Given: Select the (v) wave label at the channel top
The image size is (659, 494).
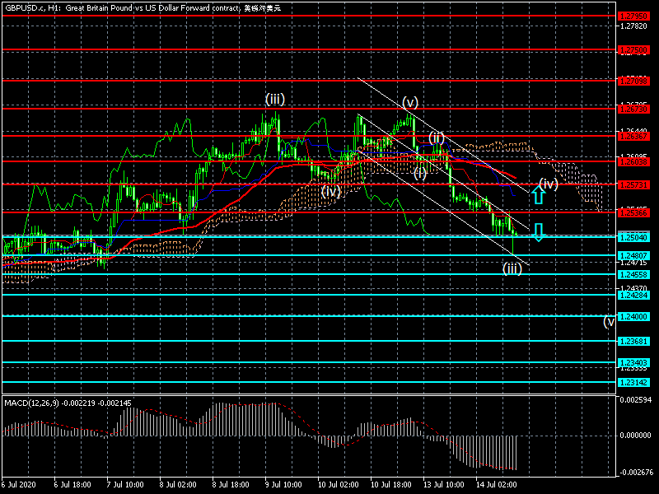Looking at the screenshot, I should 410,103.
